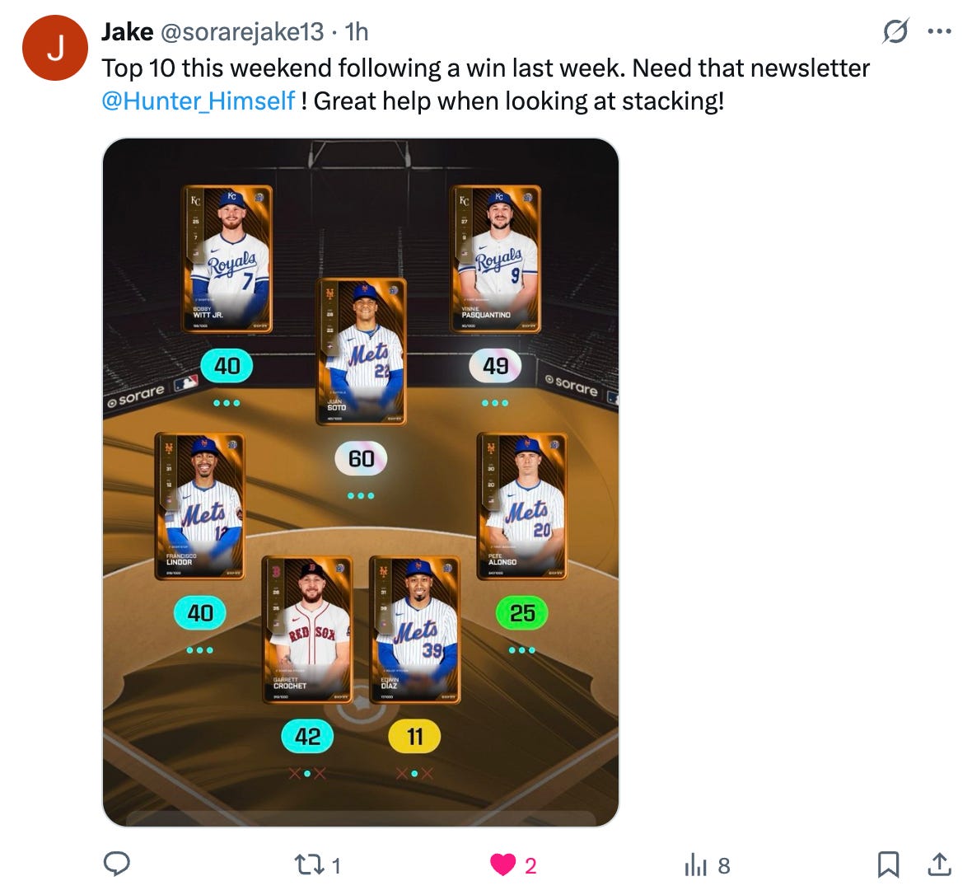Open the @Hunter_Himself mention link
972x895 pixels.
pyautogui.click(x=199, y=101)
